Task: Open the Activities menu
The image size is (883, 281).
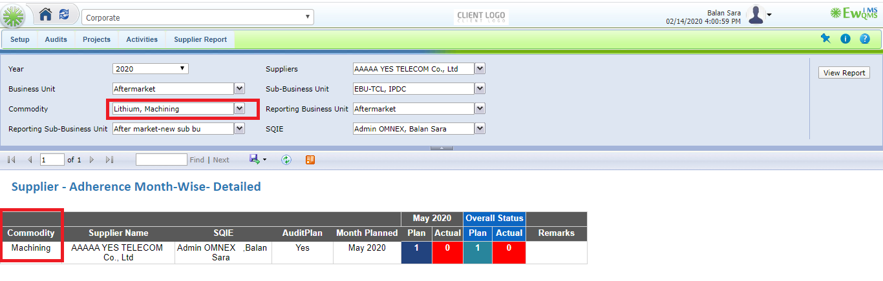Action: pos(142,39)
